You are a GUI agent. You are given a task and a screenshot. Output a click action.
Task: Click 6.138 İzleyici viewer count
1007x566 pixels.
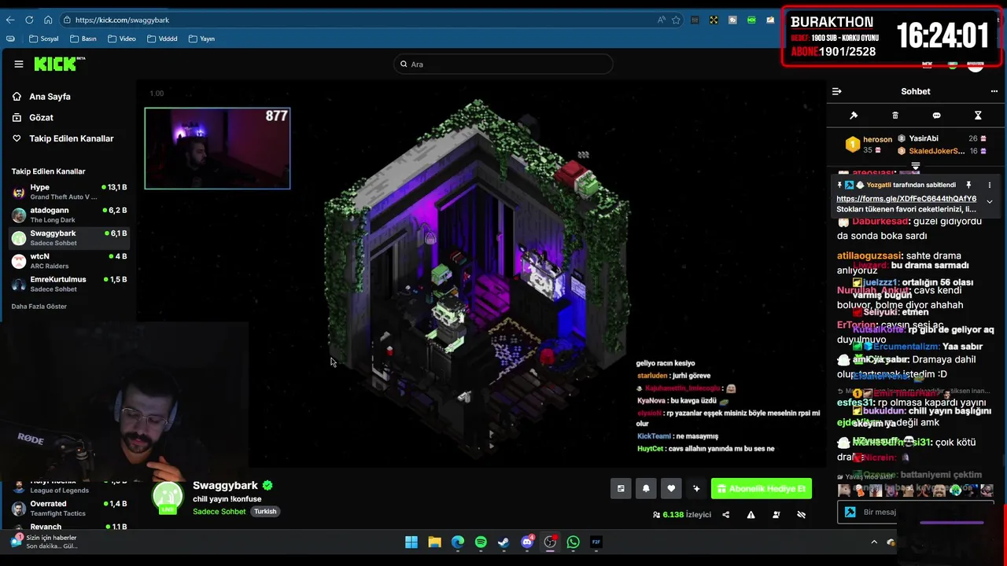(682, 515)
